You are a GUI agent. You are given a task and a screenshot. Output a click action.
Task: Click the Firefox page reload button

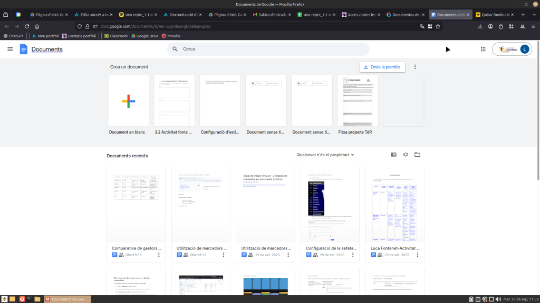coord(26,26)
